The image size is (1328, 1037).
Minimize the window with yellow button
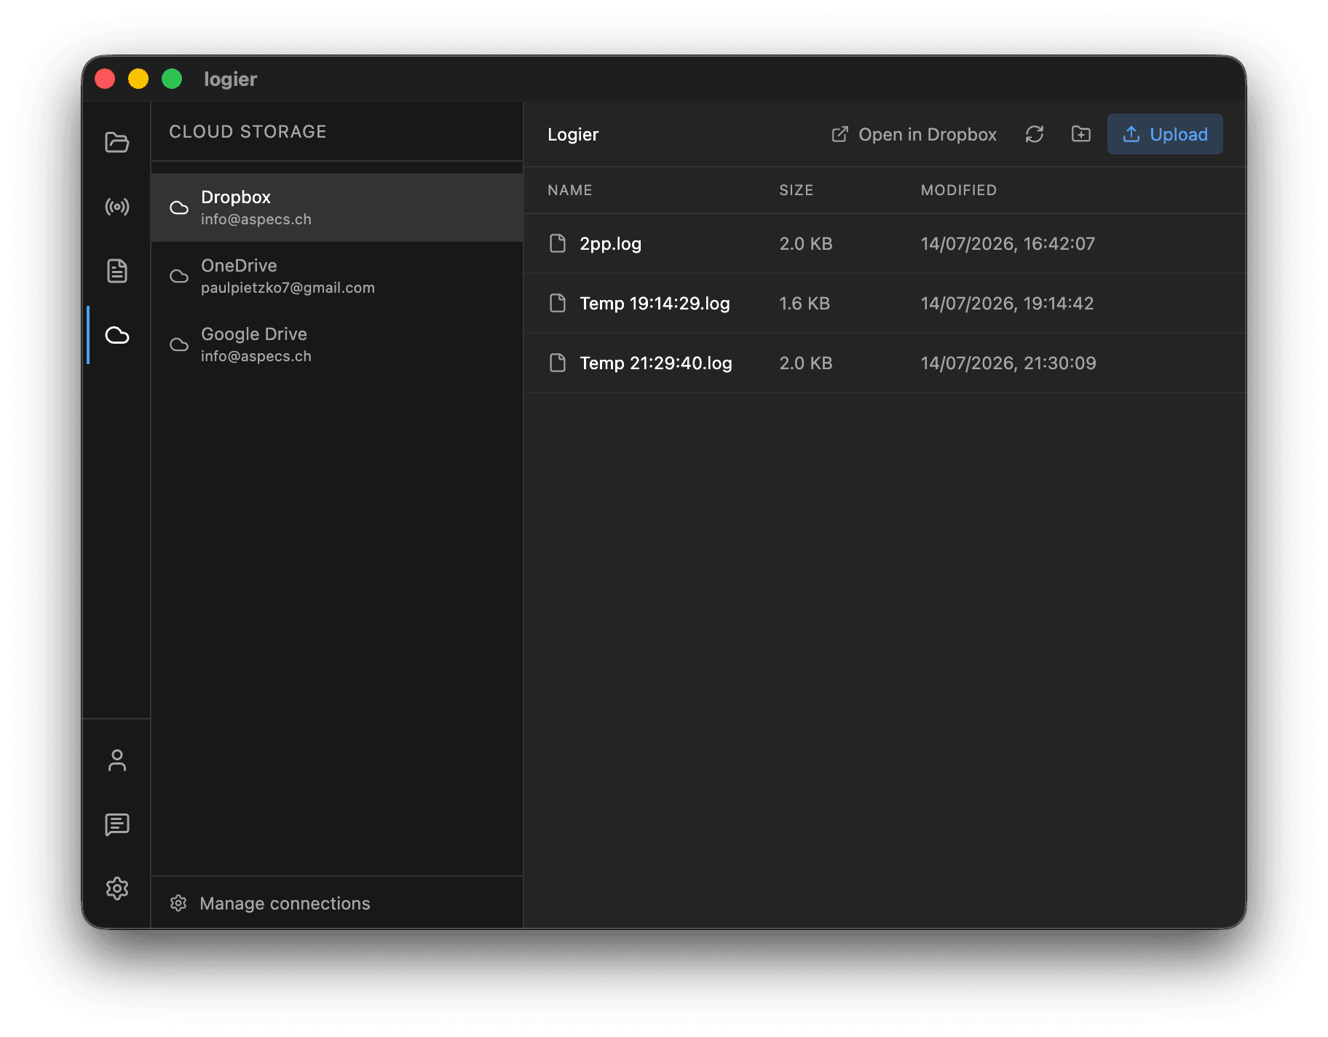pyautogui.click(x=138, y=79)
